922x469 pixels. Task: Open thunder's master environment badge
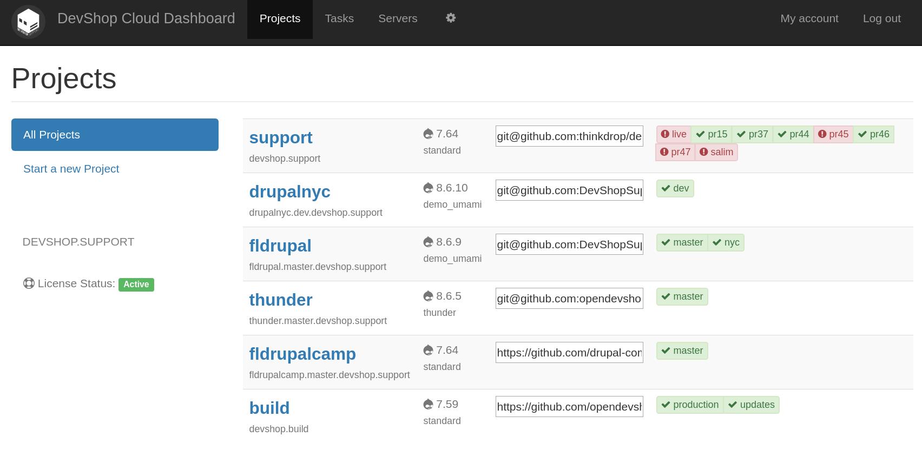[682, 296]
